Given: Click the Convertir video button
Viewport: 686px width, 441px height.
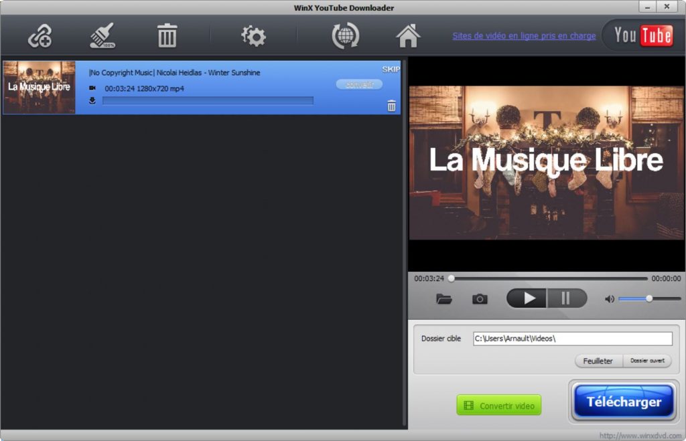Looking at the screenshot, I should pos(498,406).
